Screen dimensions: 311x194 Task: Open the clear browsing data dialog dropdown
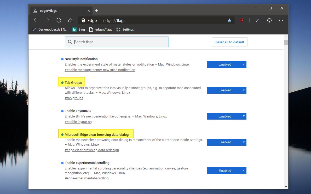click(x=227, y=142)
